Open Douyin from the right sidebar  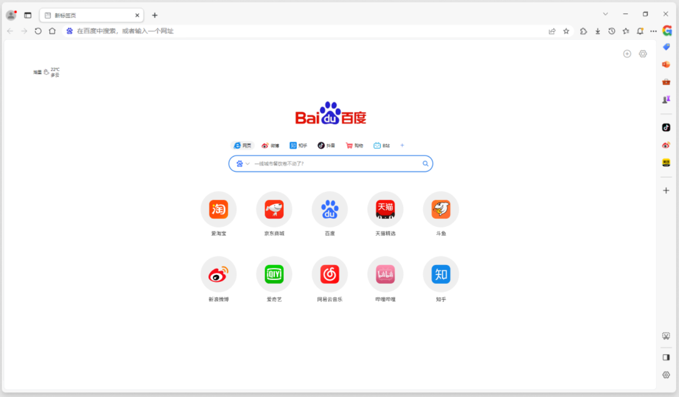(x=666, y=127)
